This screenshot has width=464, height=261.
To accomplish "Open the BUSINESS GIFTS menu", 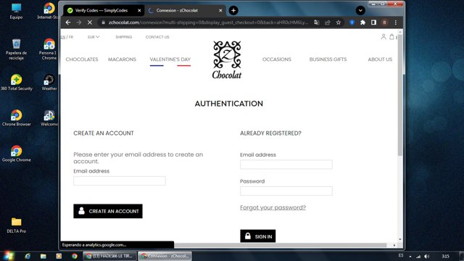I will point(328,59).
